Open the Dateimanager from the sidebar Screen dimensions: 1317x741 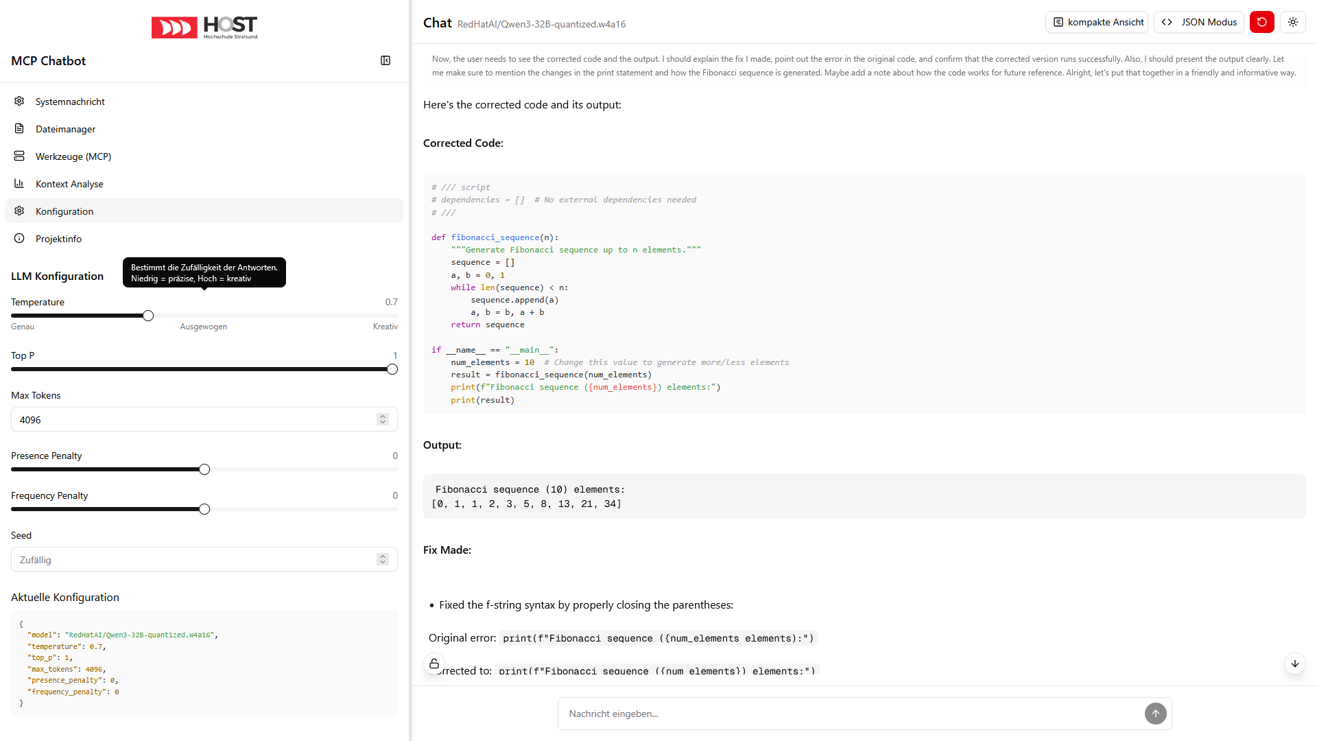coord(66,129)
